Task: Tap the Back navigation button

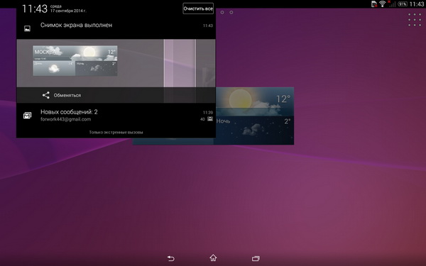Action: pos(170,258)
